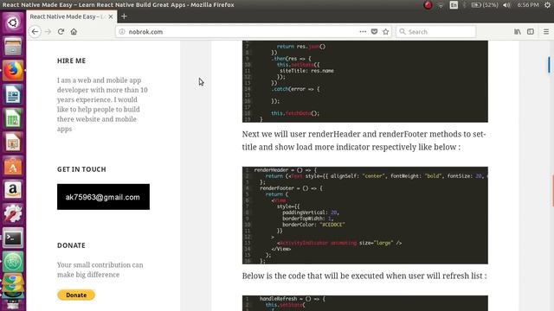The height and width of the screenshot is (311, 554).
Task: Open the page actions menu (three dots)
Action: click(363, 32)
